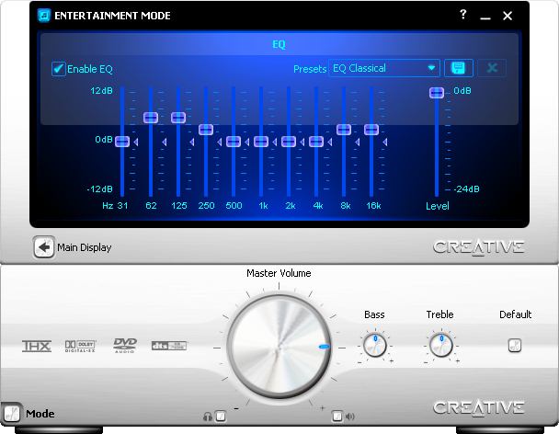Click the THX logo icon
The width and height of the screenshot is (559, 434).
click(37, 346)
